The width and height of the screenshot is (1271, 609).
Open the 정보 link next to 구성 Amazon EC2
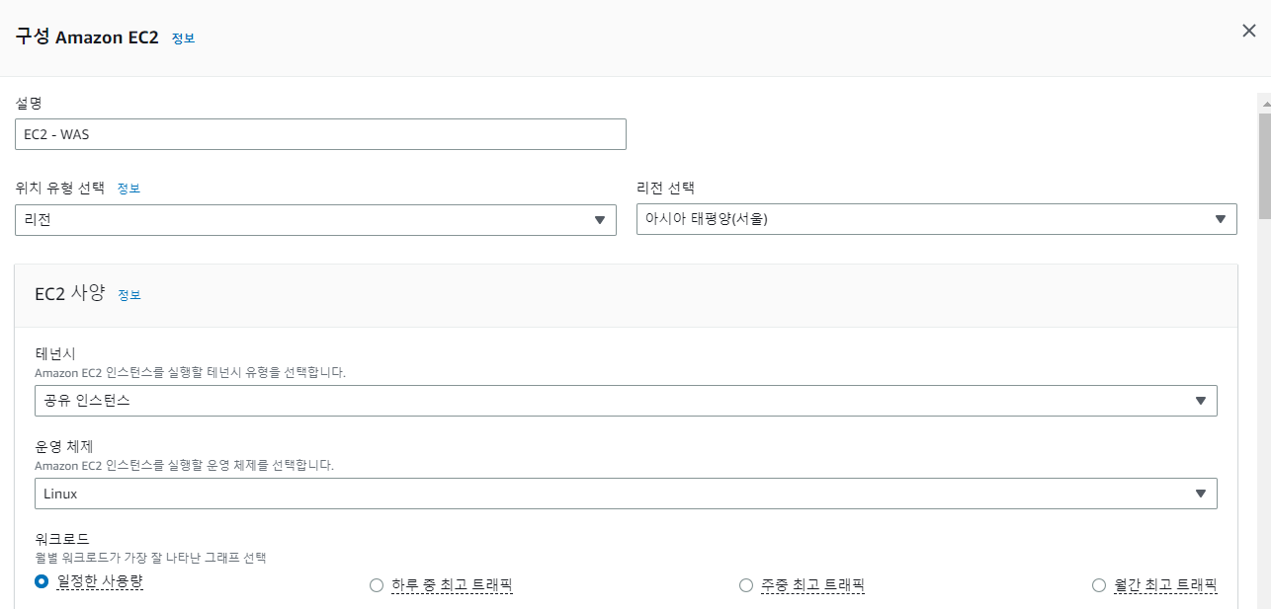(x=183, y=38)
